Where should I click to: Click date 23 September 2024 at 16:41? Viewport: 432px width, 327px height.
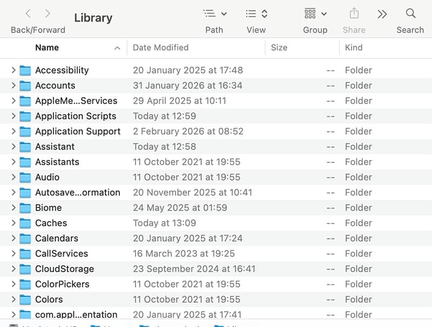(x=194, y=269)
